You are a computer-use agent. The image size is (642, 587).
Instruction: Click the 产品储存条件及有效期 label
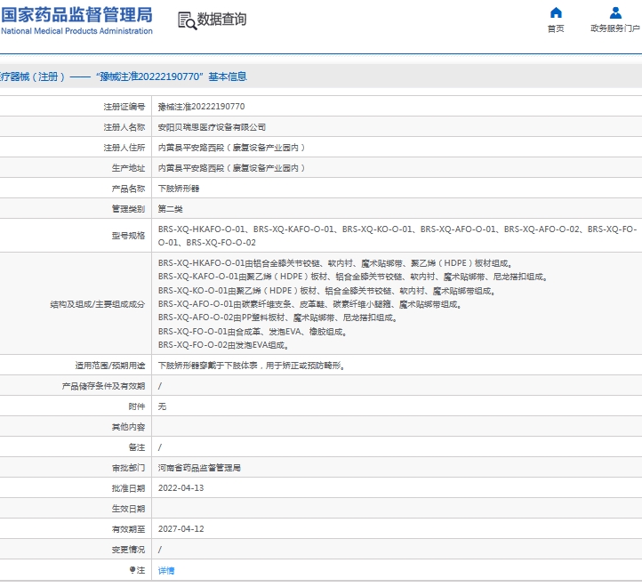coord(103,386)
